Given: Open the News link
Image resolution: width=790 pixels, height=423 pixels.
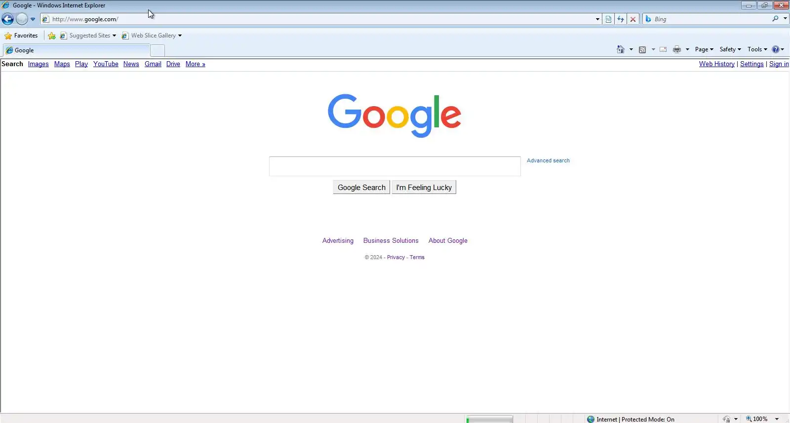Looking at the screenshot, I should click(131, 64).
